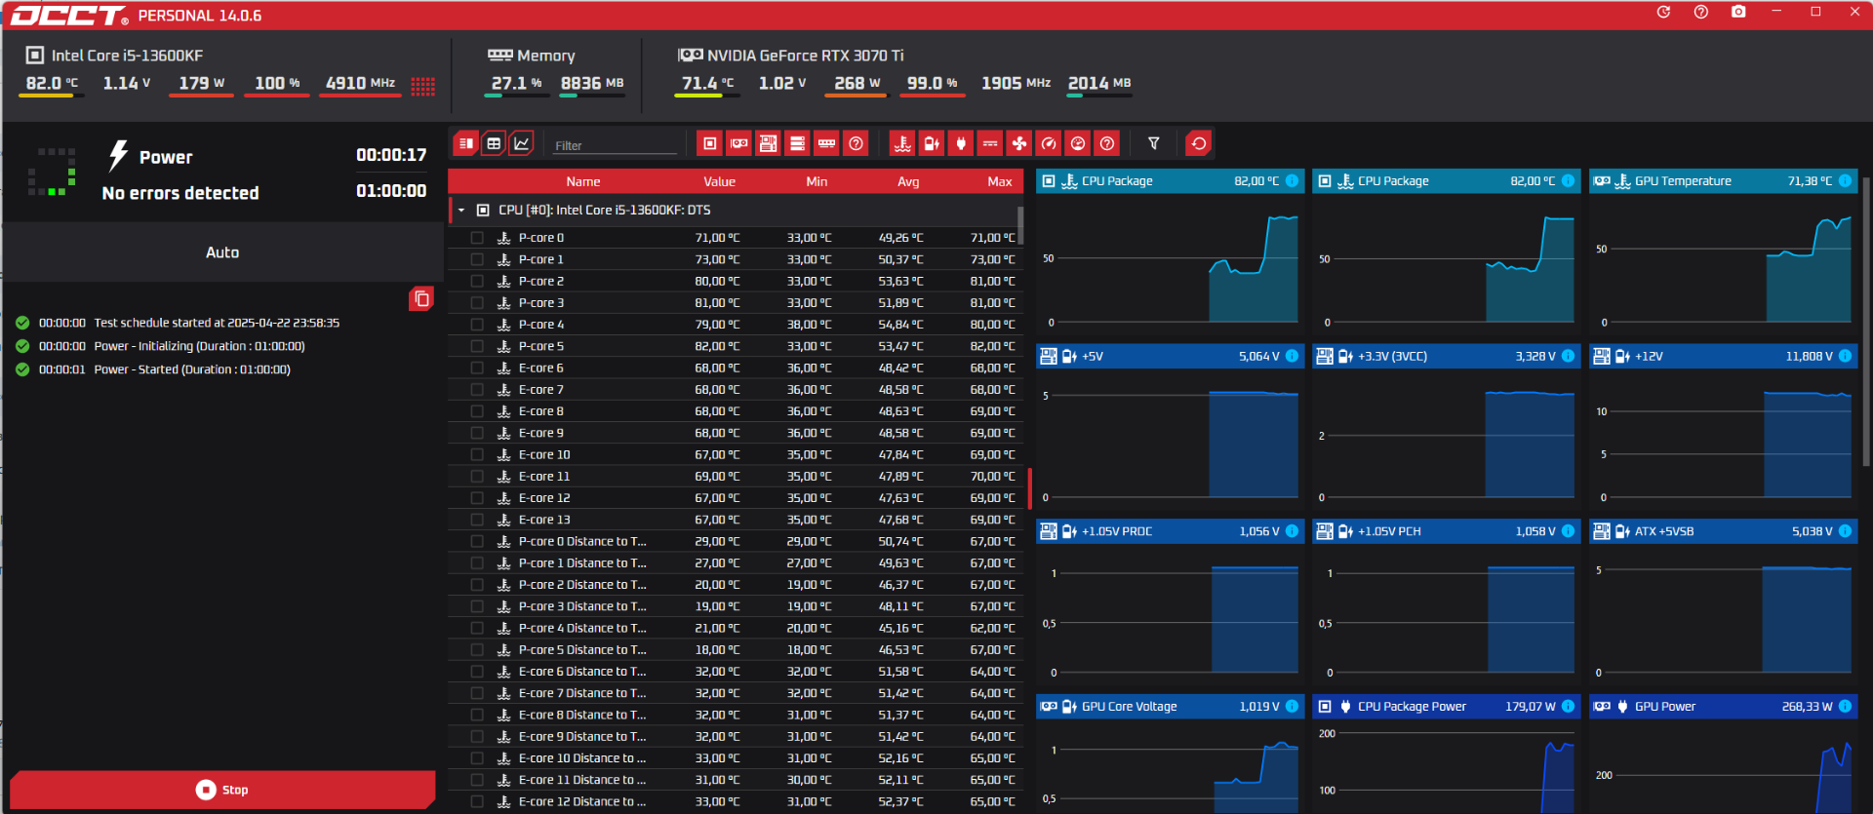1873x814 pixels.
Task: Click the sensor Filter input field
Action: coord(615,145)
